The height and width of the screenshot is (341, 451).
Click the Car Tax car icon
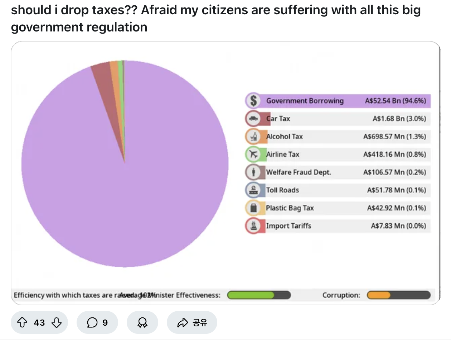click(x=253, y=119)
